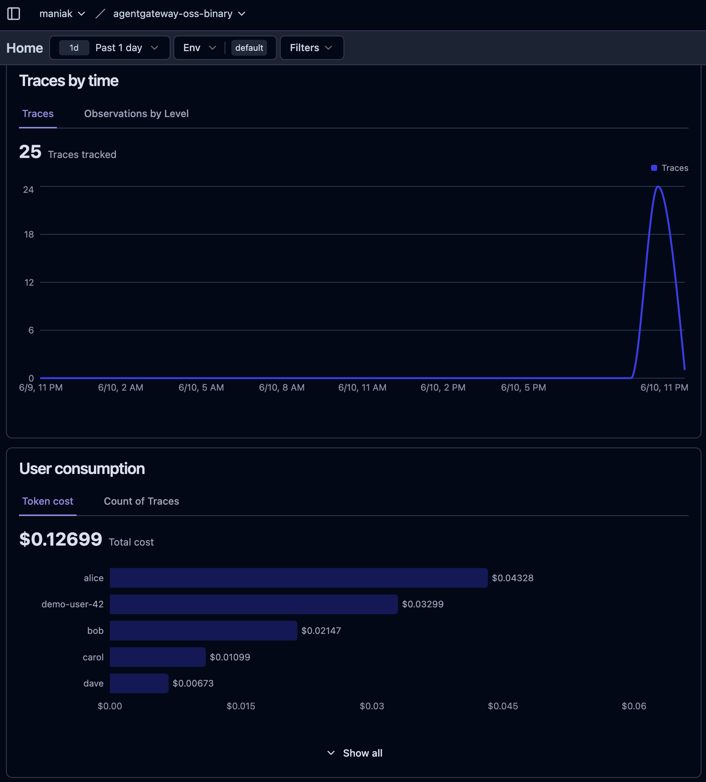Click the chevron next to Past 1 day
The image size is (706, 782).
click(154, 48)
